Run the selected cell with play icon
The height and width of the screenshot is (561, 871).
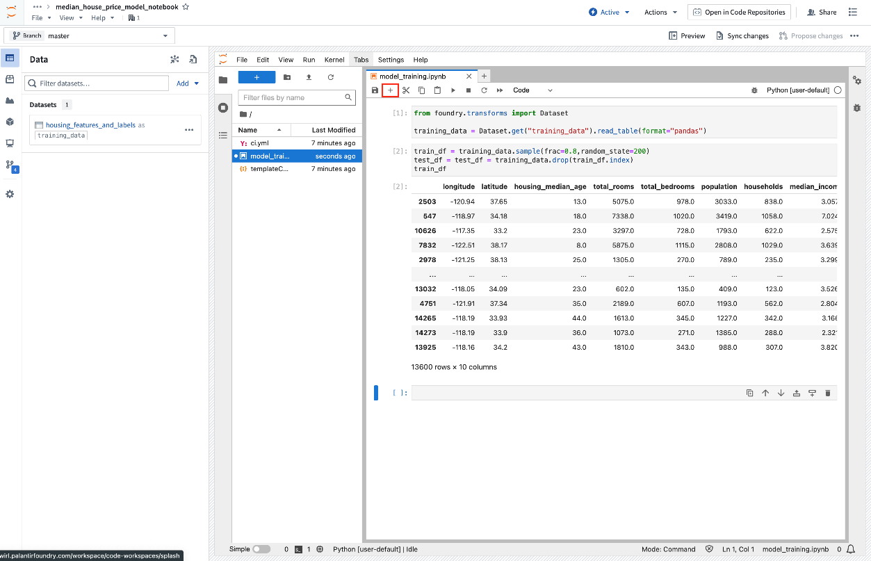point(453,90)
